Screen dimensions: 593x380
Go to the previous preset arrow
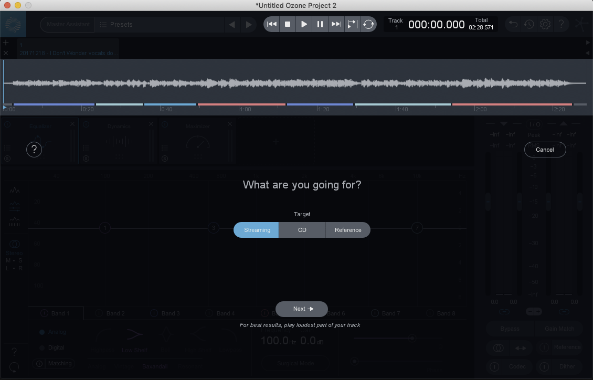point(232,25)
